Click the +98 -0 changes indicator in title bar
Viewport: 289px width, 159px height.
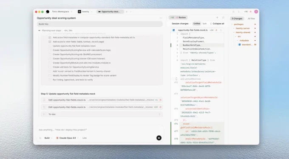pos(247,11)
